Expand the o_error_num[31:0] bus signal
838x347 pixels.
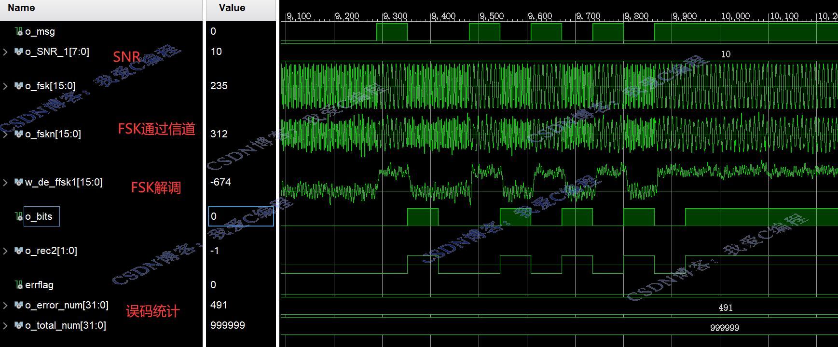coord(5,305)
